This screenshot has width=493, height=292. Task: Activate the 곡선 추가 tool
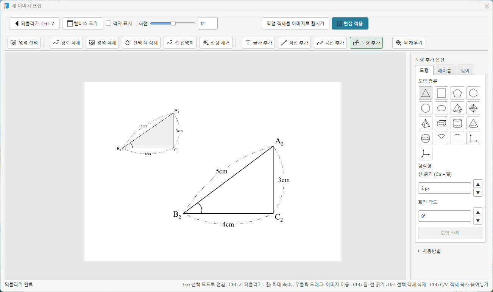330,43
